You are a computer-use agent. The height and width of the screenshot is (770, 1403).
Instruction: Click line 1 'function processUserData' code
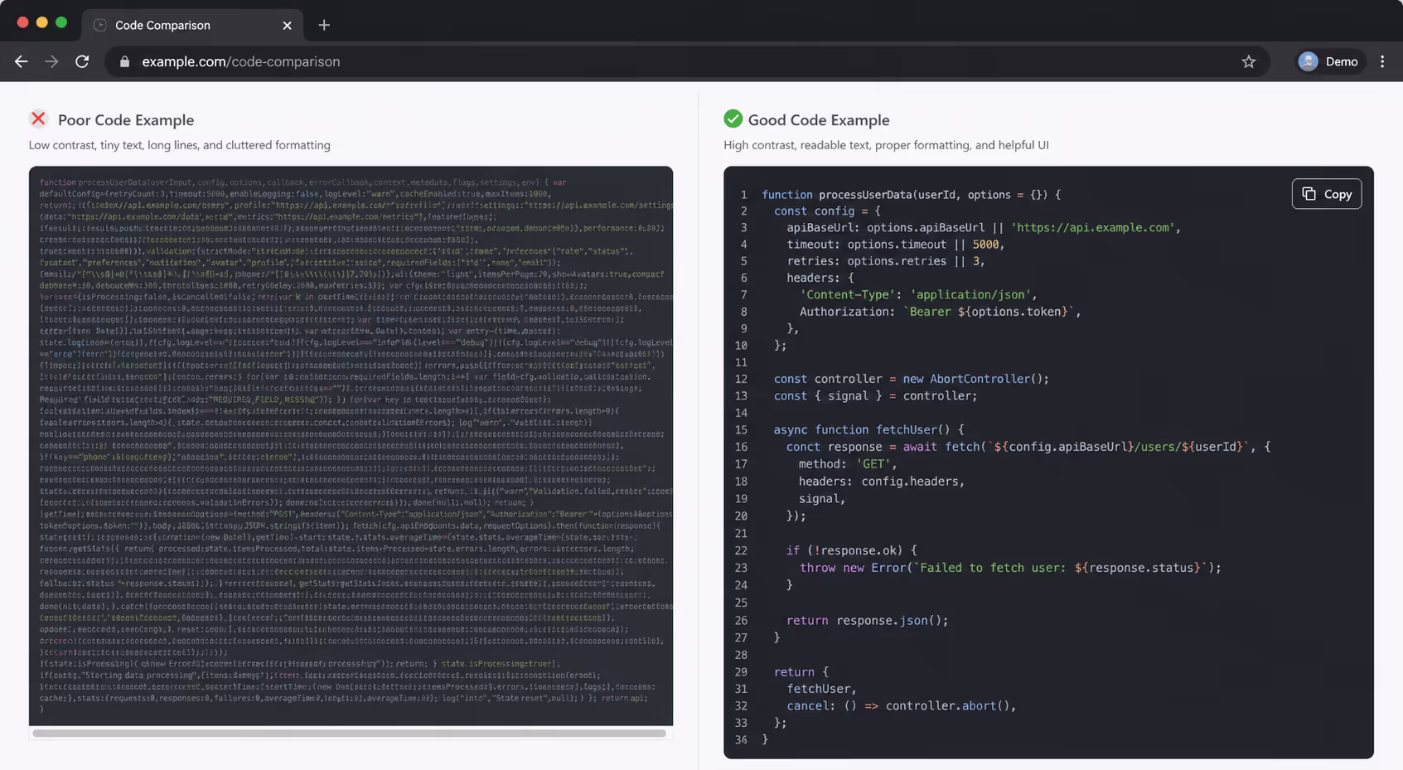(x=911, y=195)
